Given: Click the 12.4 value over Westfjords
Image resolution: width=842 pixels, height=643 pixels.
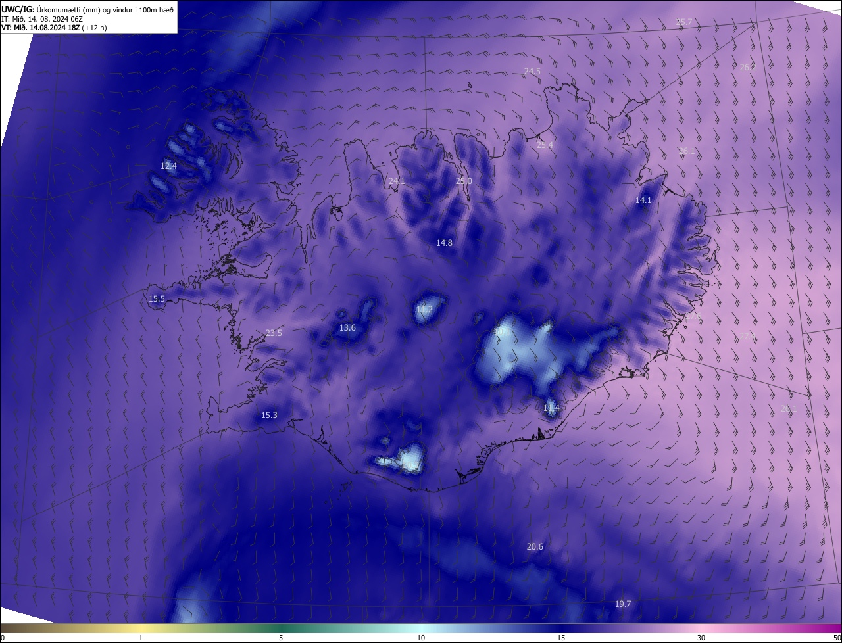Looking at the screenshot, I should (x=168, y=166).
